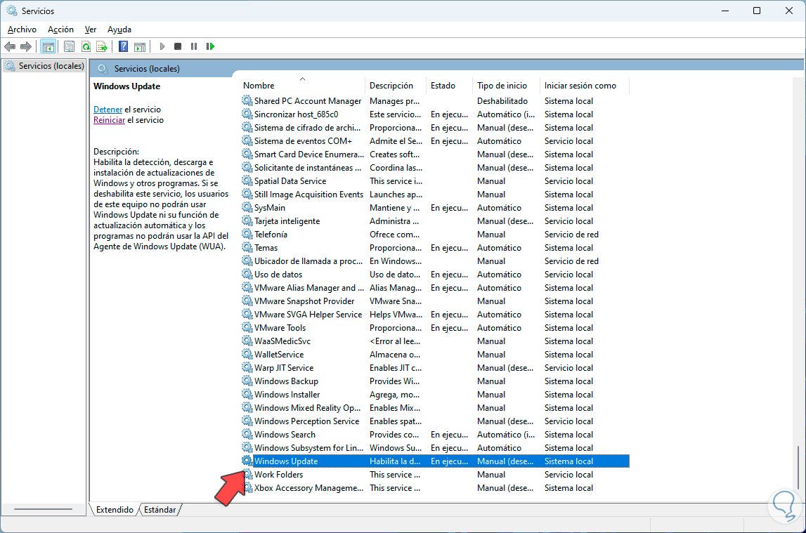The height and width of the screenshot is (533, 806).
Task: Switch to the Estándar tab
Action: [x=160, y=509]
